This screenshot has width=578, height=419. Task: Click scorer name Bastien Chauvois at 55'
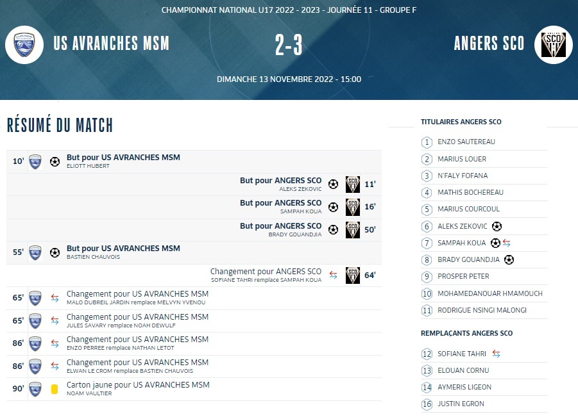click(x=93, y=257)
